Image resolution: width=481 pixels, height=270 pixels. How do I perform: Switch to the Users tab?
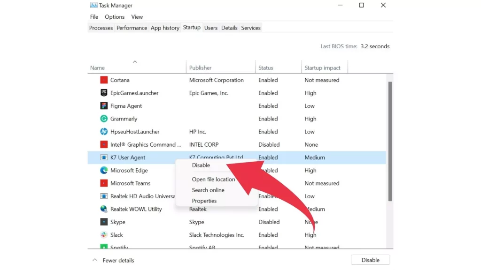[x=211, y=28]
